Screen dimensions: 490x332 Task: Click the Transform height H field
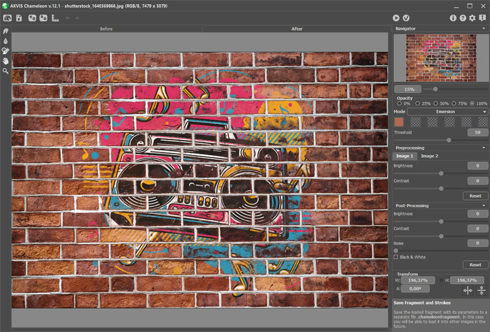(x=467, y=280)
